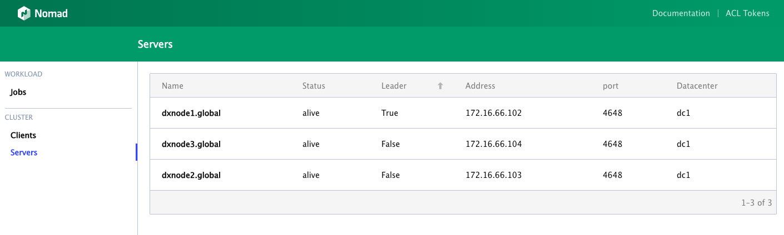Image resolution: width=784 pixels, height=235 pixels.
Task: Sort table by Status column header
Action: (314, 86)
